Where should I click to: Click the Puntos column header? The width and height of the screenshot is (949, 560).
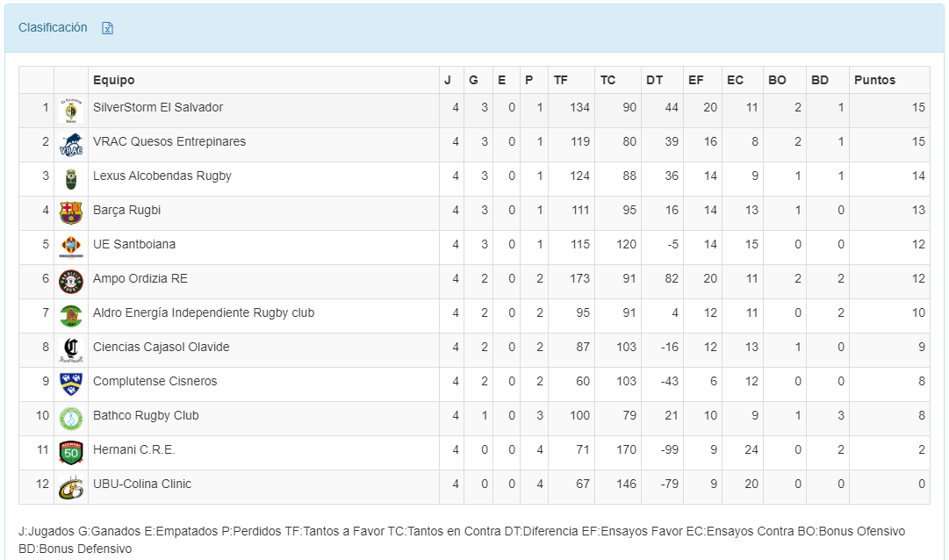[x=874, y=80]
